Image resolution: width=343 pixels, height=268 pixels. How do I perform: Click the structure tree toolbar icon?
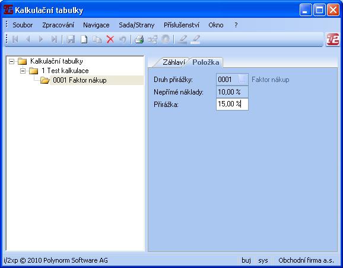153,40
